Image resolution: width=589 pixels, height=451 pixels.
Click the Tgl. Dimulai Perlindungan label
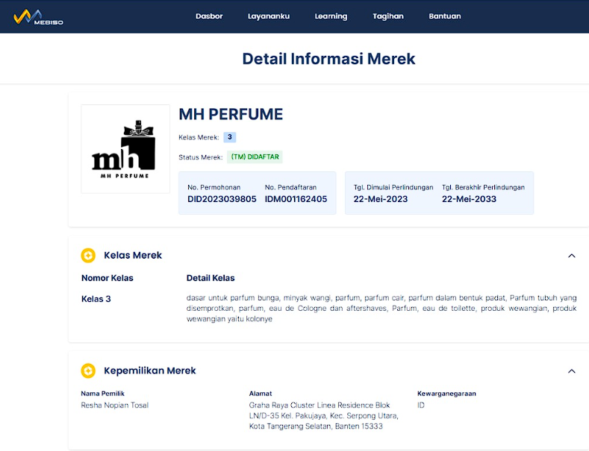tap(393, 187)
